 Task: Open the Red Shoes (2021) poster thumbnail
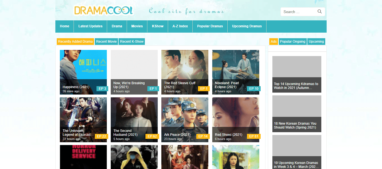tap(236, 120)
